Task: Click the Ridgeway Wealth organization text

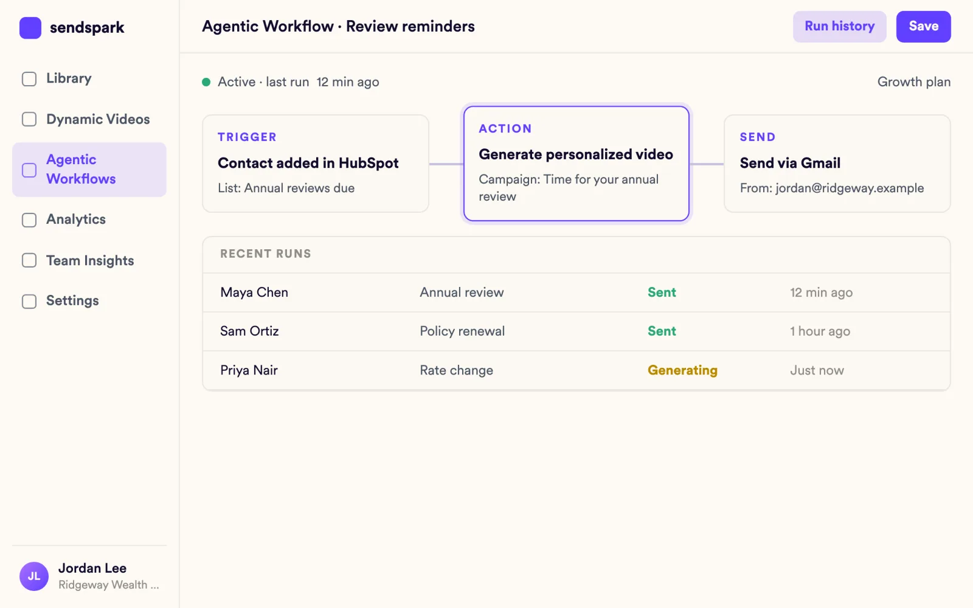Action: (108, 585)
